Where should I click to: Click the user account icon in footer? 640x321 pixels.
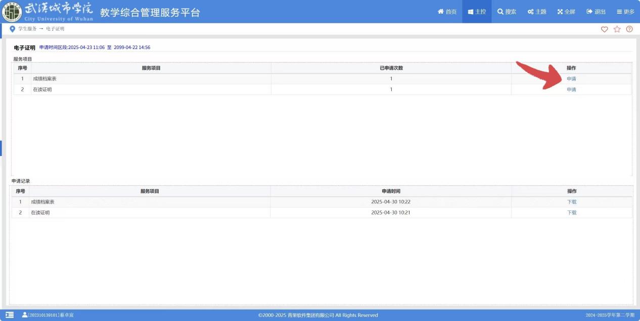click(x=25, y=315)
